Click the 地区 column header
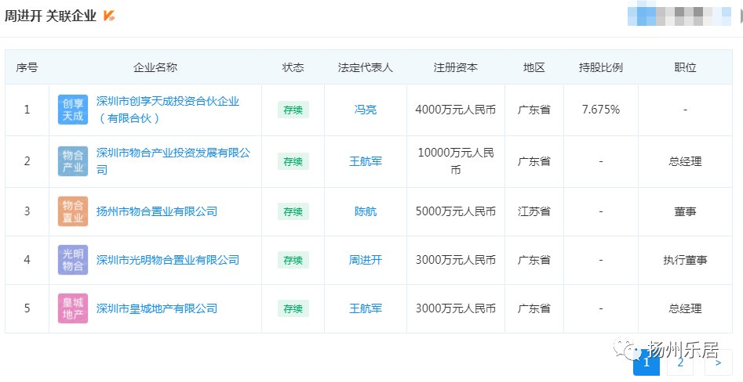The height and width of the screenshot is (382, 743). (534, 67)
